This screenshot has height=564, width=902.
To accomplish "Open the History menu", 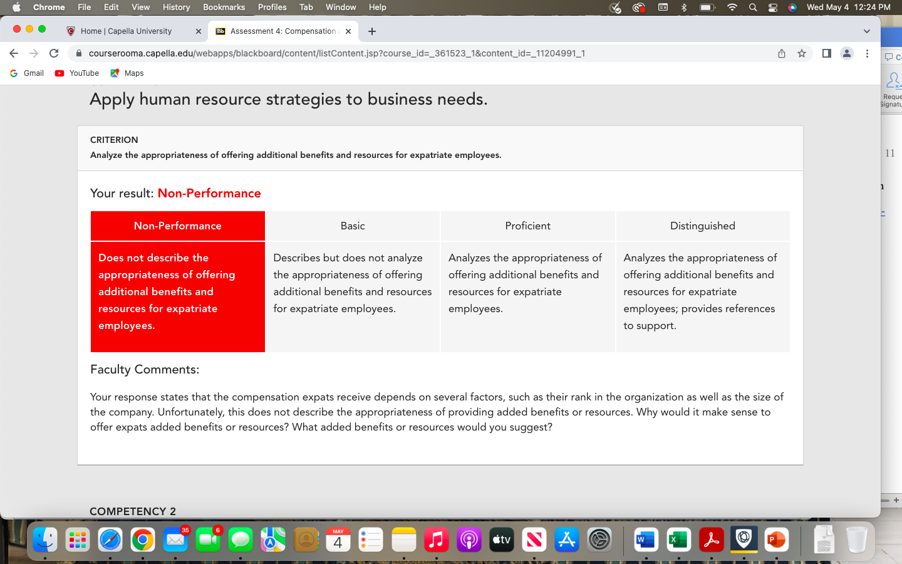I will click(177, 7).
